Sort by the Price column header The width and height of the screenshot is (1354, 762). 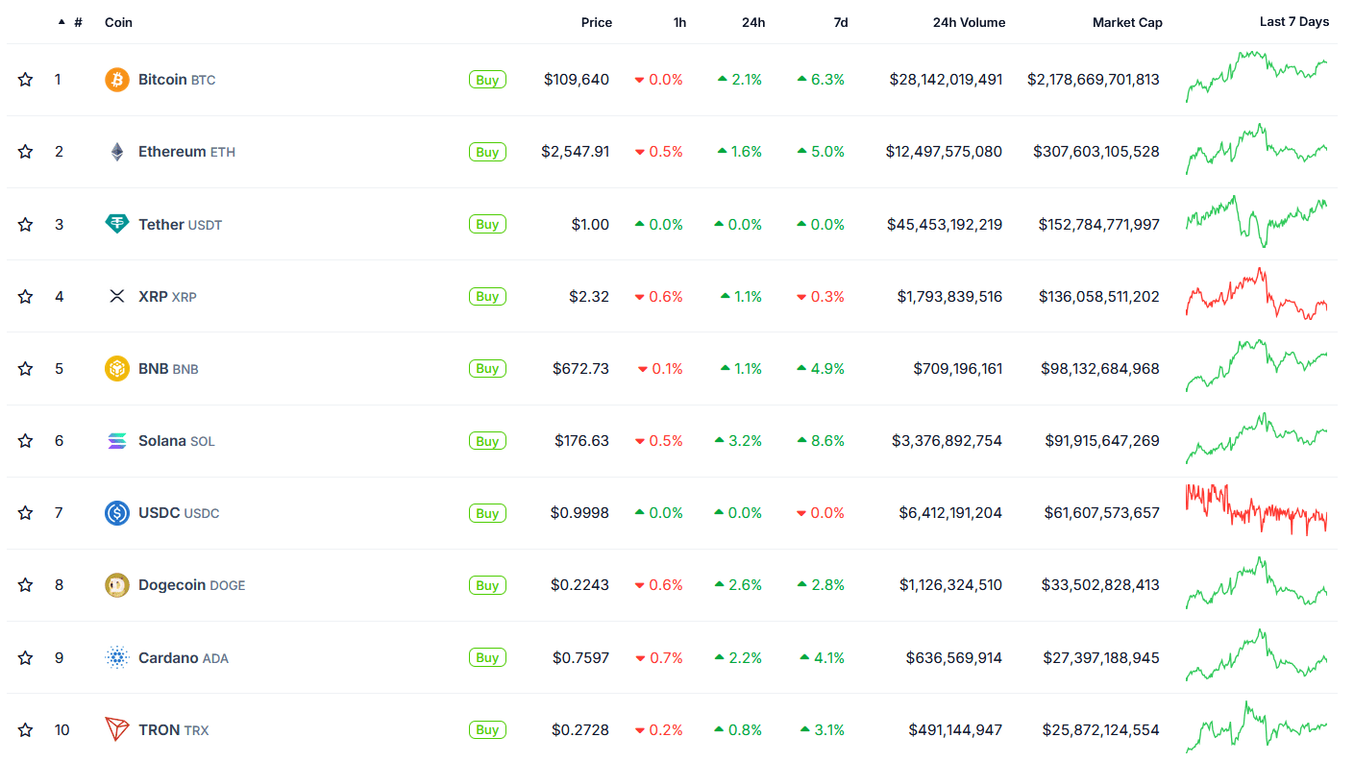[596, 22]
